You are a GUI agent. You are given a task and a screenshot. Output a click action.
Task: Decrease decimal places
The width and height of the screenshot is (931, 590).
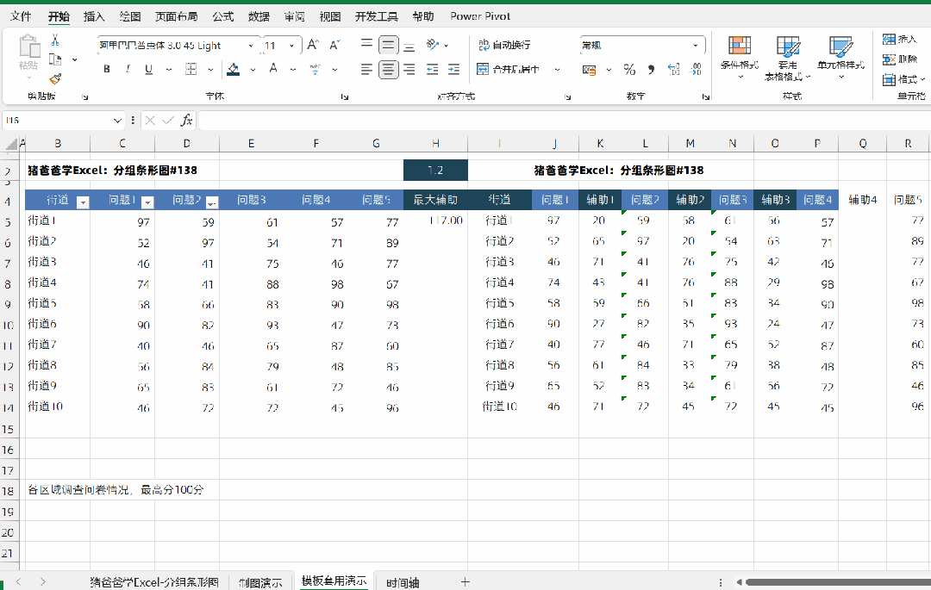[696, 70]
